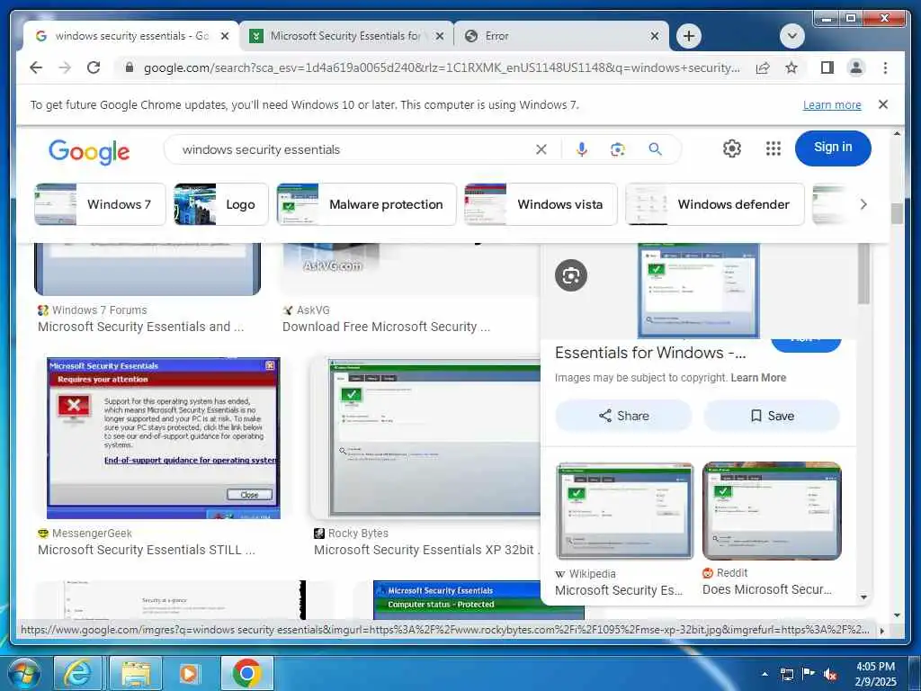Image resolution: width=921 pixels, height=691 pixels.
Task: Open the Learn More copyright link
Action: click(x=758, y=378)
